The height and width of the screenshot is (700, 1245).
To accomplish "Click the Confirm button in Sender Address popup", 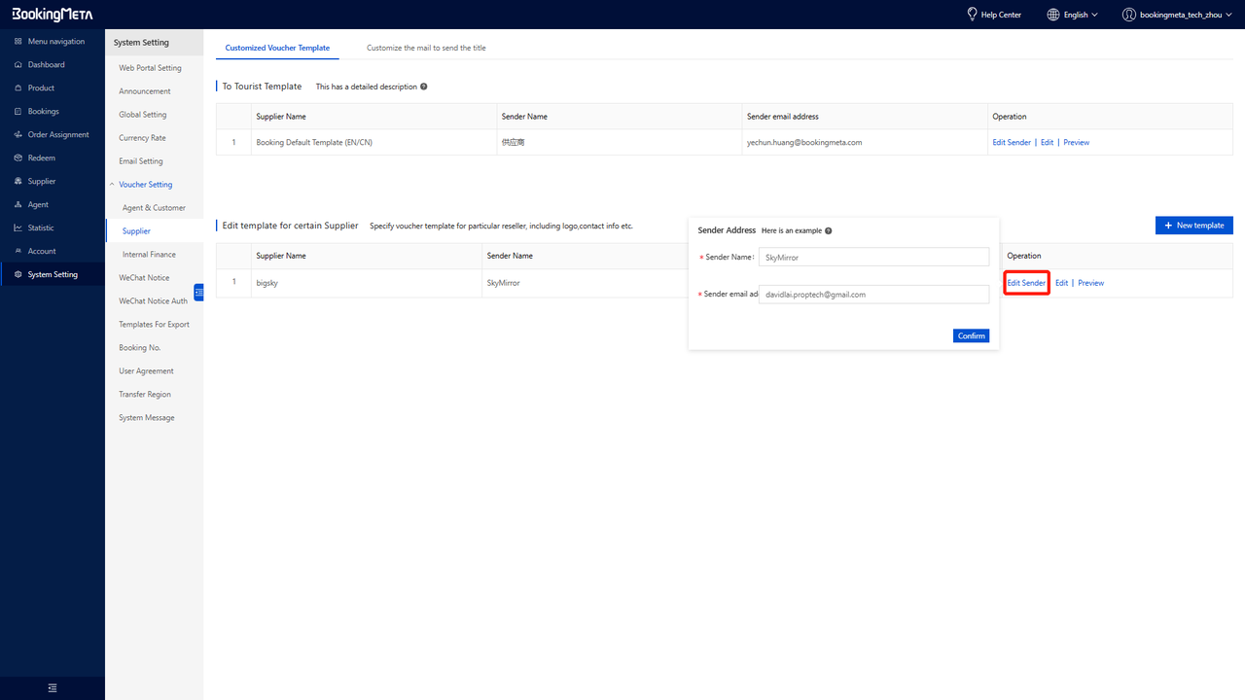I will tap(971, 335).
